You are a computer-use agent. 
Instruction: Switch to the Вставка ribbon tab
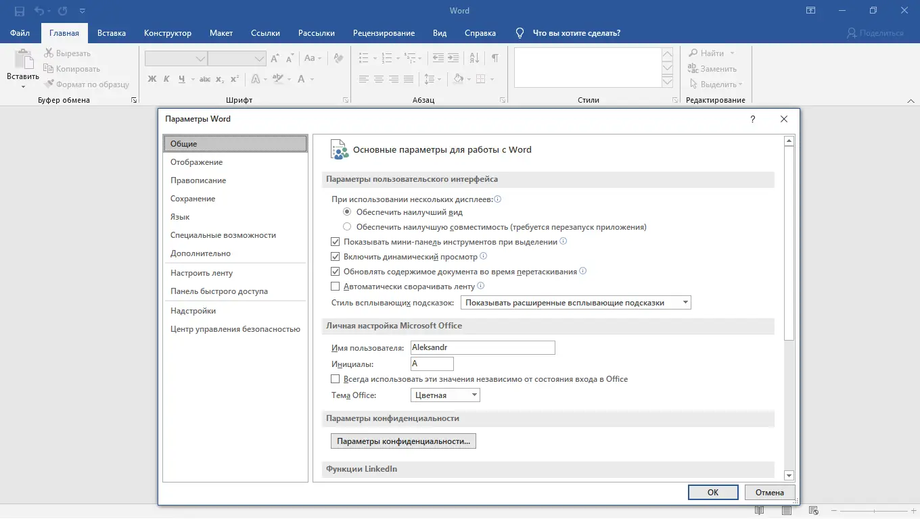112,33
